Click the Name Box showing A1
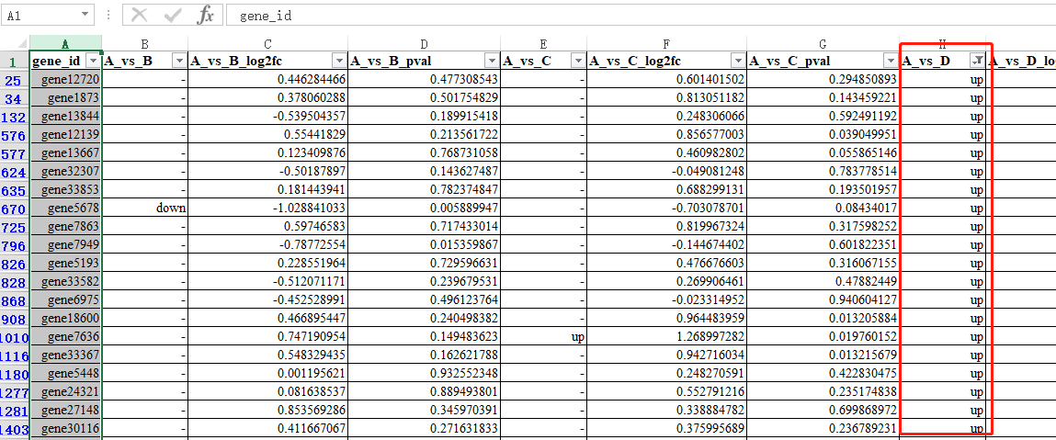Image resolution: width=1056 pixels, height=440 pixels. (41, 16)
